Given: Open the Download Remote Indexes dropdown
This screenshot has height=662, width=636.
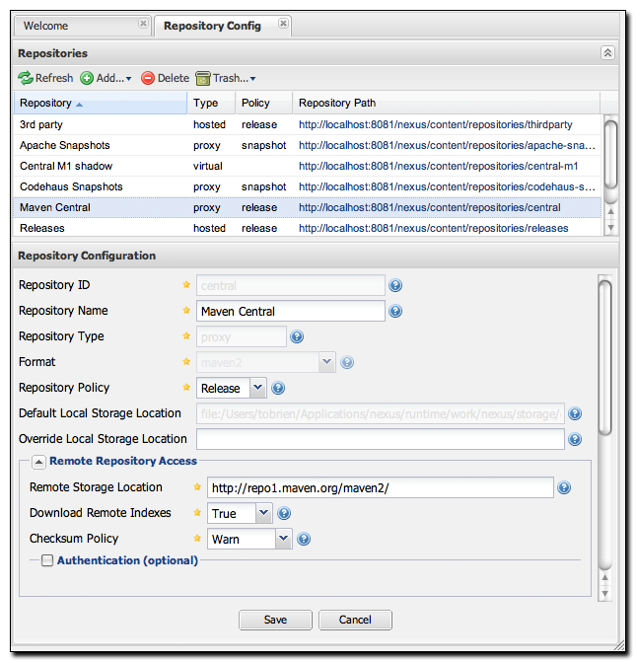Looking at the screenshot, I should pyautogui.click(x=263, y=514).
